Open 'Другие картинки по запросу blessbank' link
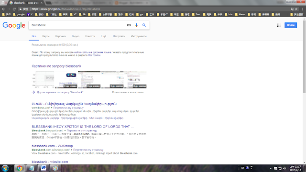The height and width of the screenshot is (172, 306). [x=60, y=92]
